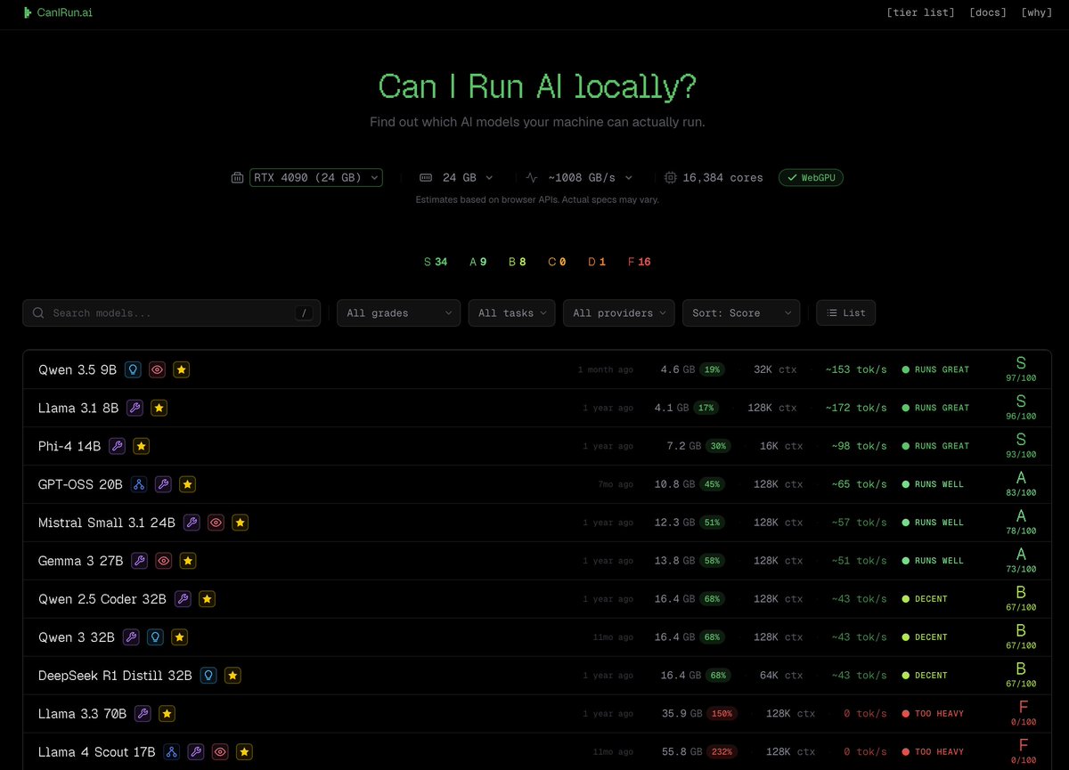Click the RUNS WELL status for GPT-OSS 20B

[x=933, y=484]
